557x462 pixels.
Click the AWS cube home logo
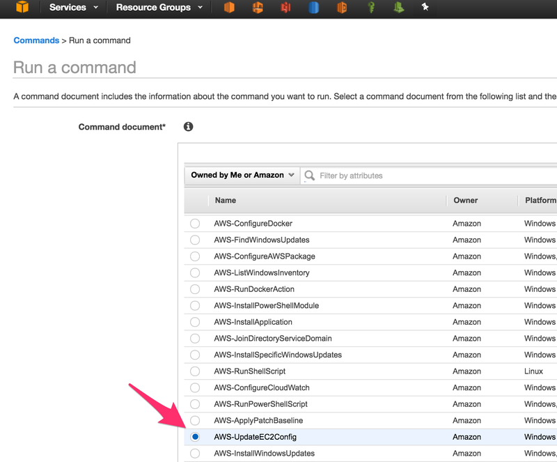click(22, 7)
